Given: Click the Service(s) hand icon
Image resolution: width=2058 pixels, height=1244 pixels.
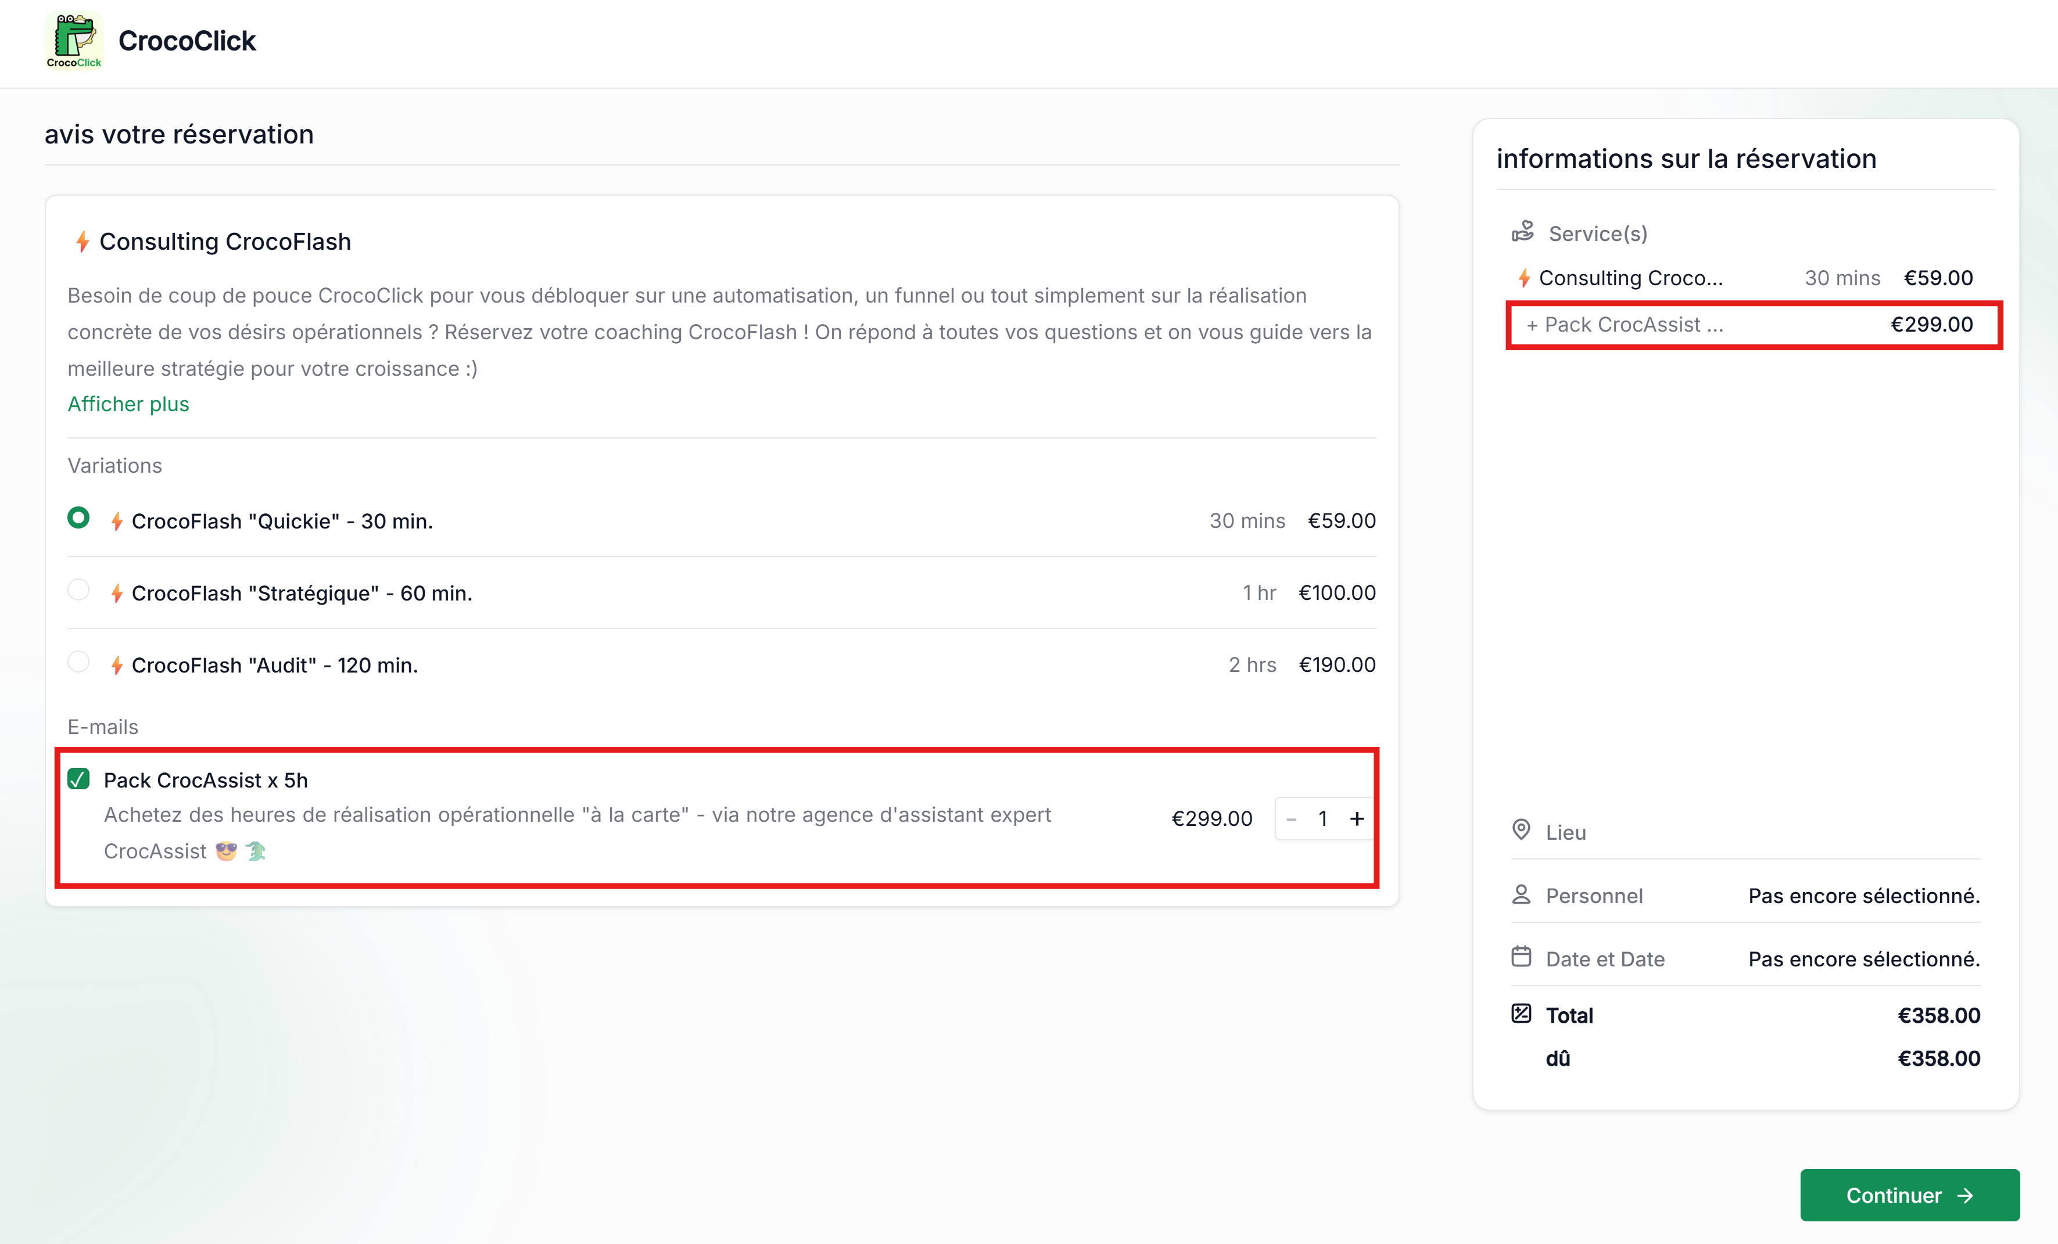Looking at the screenshot, I should pyautogui.click(x=1523, y=231).
